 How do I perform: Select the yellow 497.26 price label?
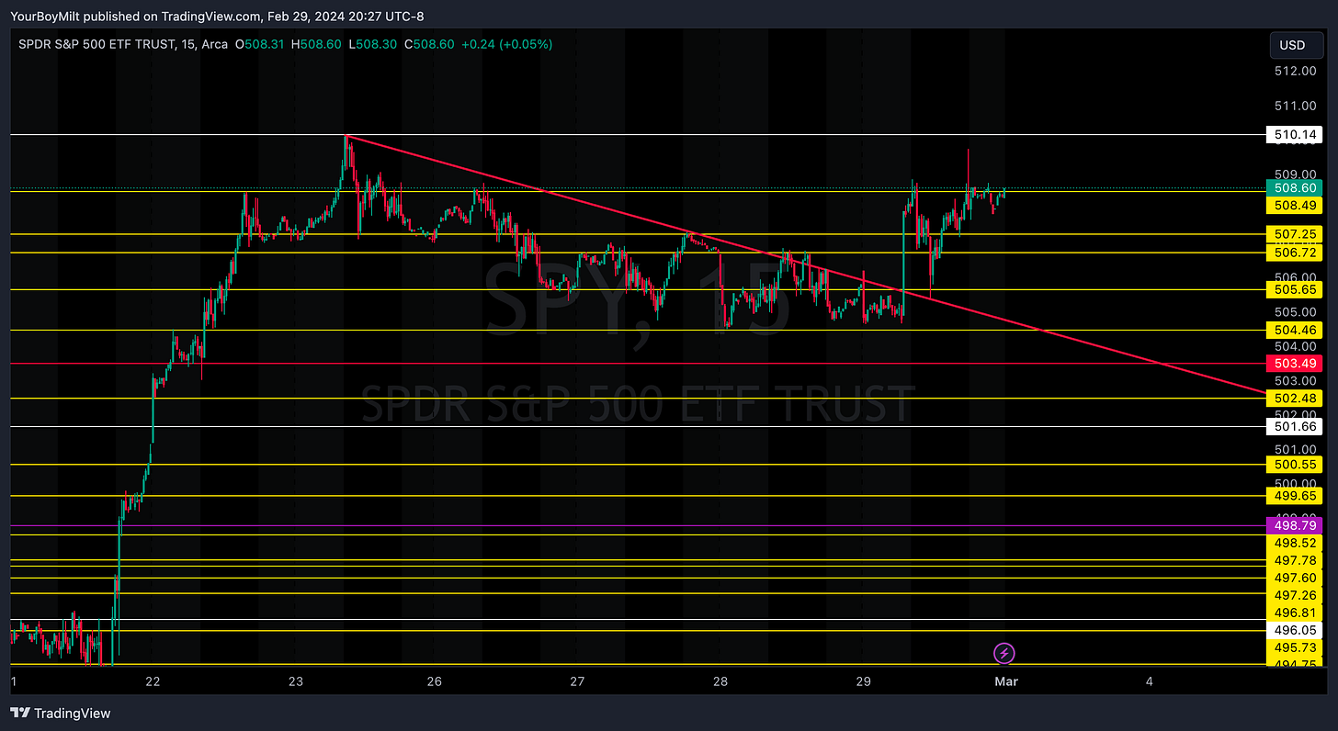pos(1295,595)
